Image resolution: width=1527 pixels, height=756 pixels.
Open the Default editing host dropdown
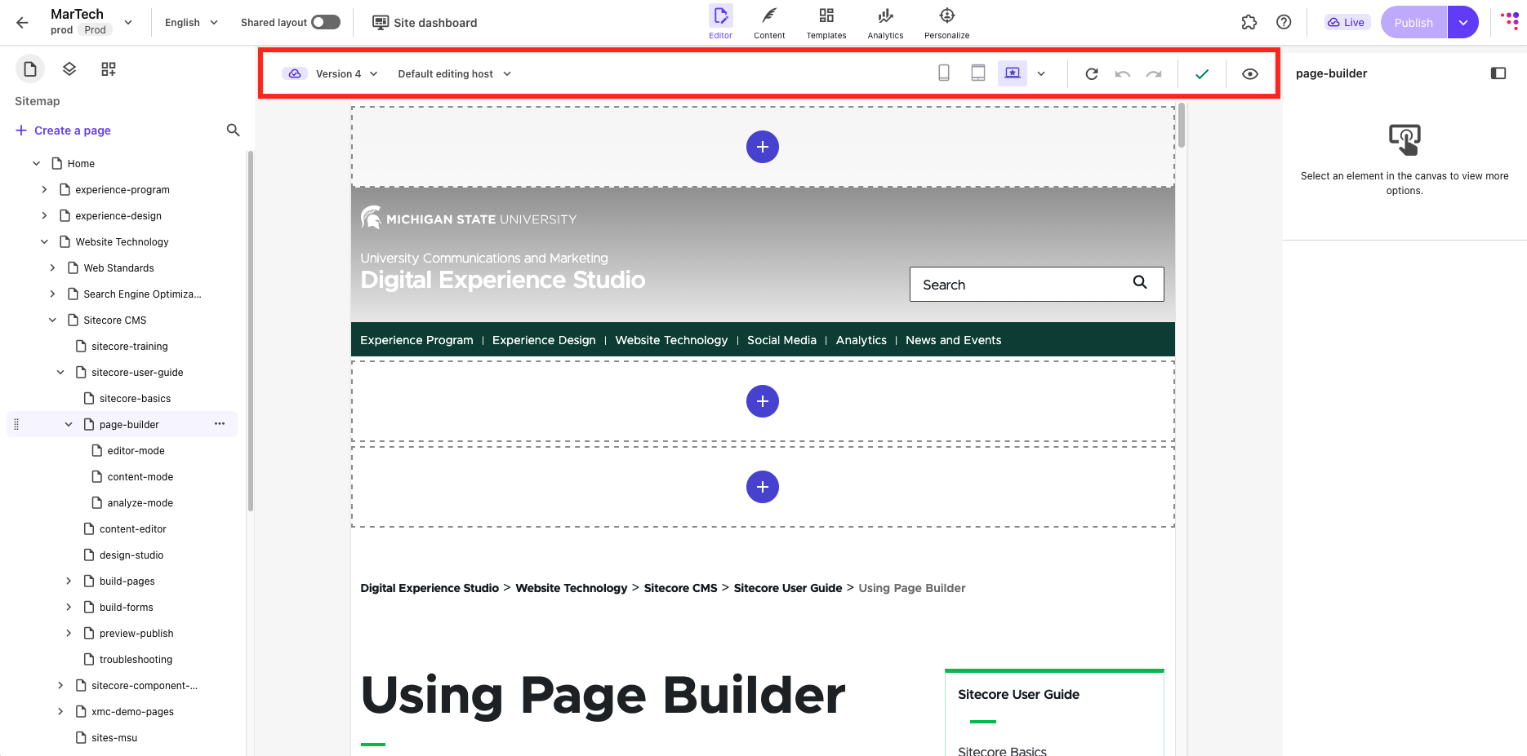[x=455, y=74]
